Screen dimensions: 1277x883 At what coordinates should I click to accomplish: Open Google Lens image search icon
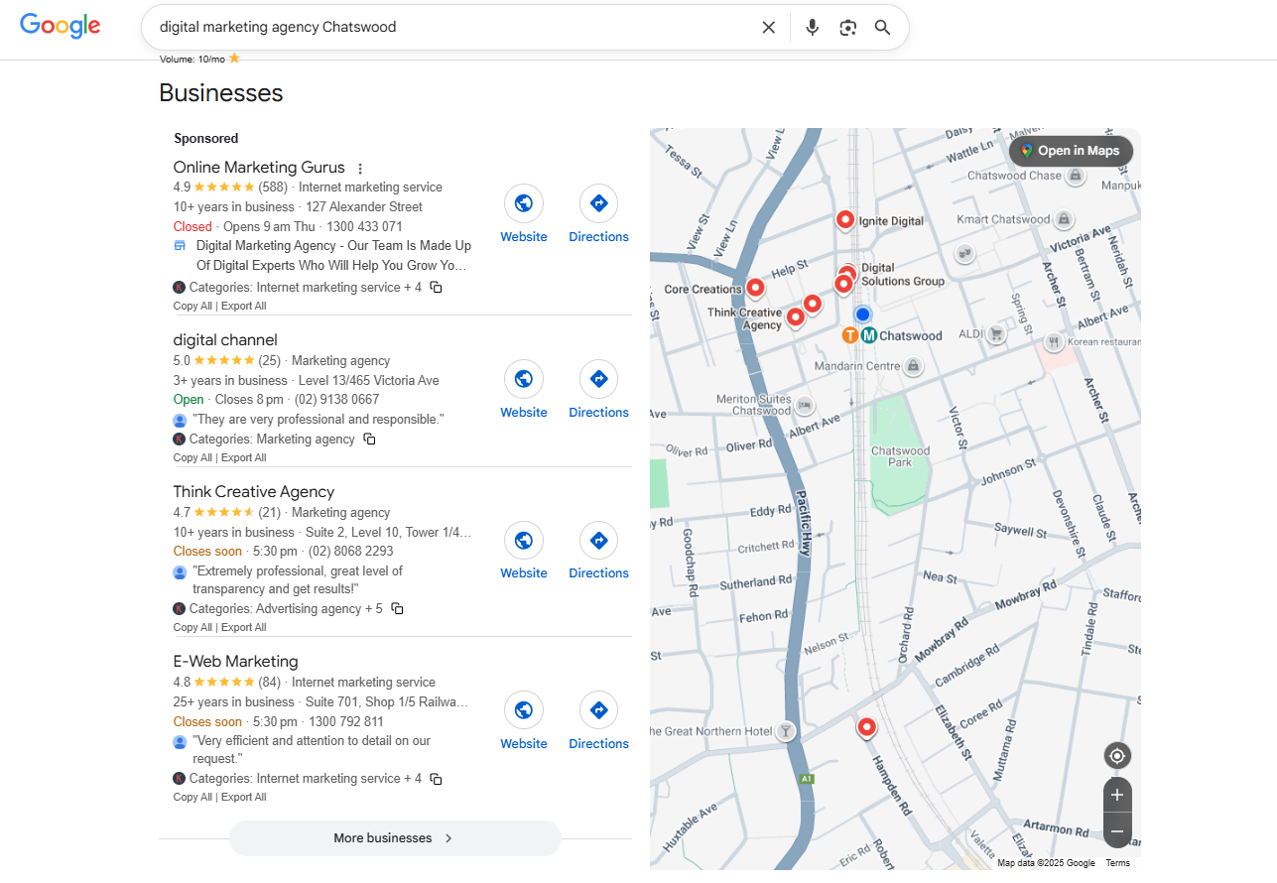click(847, 27)
